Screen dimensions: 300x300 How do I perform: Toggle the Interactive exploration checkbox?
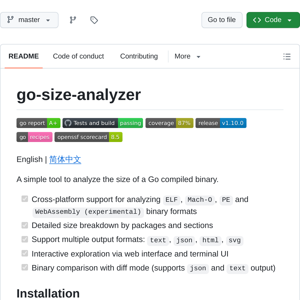click(x=25, y=253)
